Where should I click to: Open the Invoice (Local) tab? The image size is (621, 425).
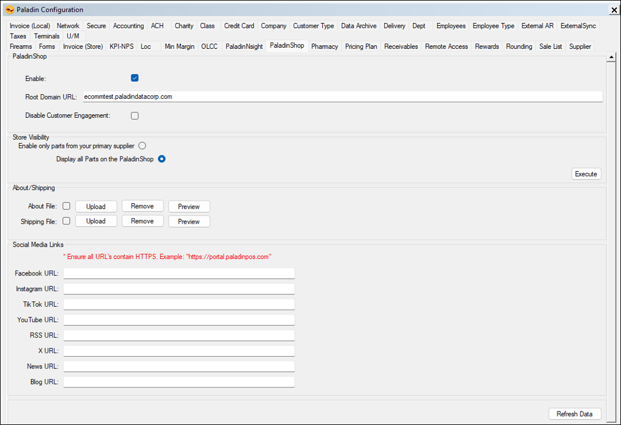click(x=29, y=26)
